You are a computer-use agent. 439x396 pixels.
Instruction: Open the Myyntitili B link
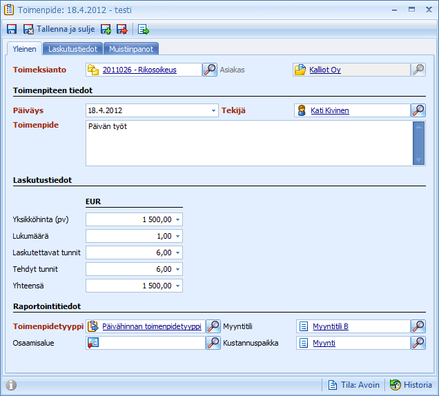click(x=331, y=326)
